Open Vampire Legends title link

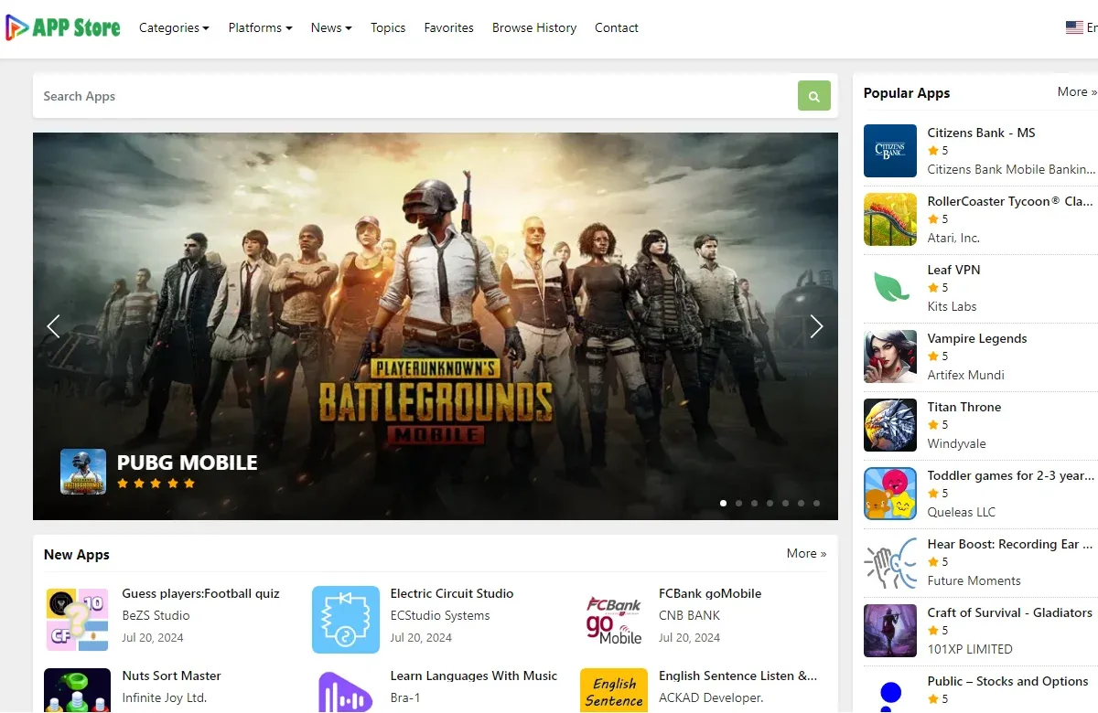[977, 338]
